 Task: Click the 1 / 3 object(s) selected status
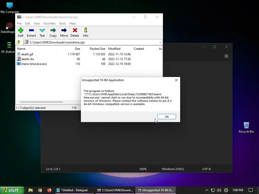31,108
